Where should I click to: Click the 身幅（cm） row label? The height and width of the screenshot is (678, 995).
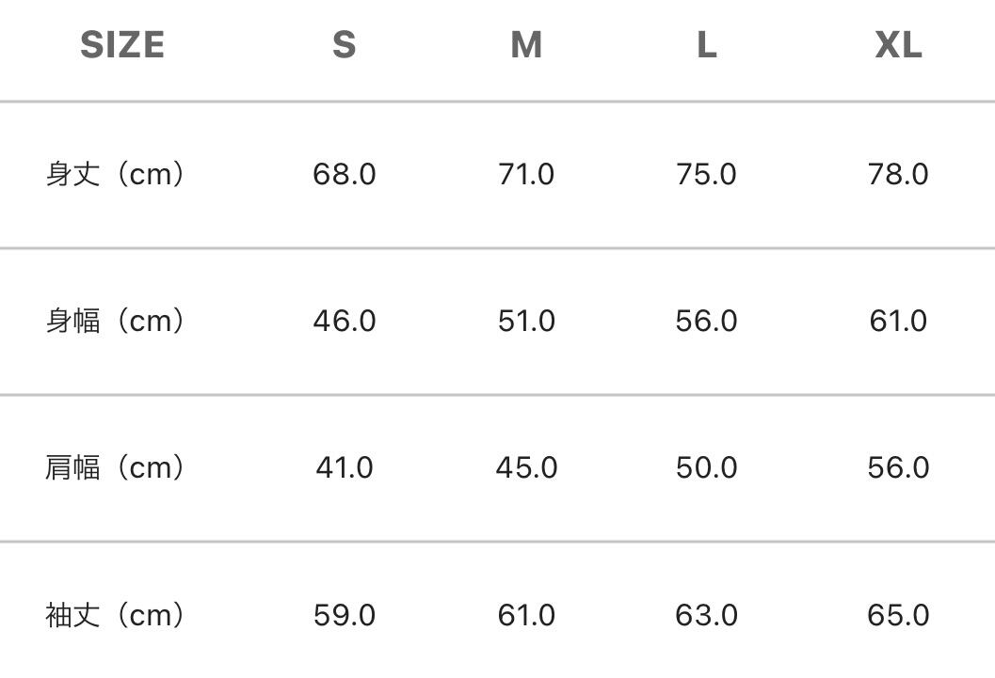[x=116, y=321]
